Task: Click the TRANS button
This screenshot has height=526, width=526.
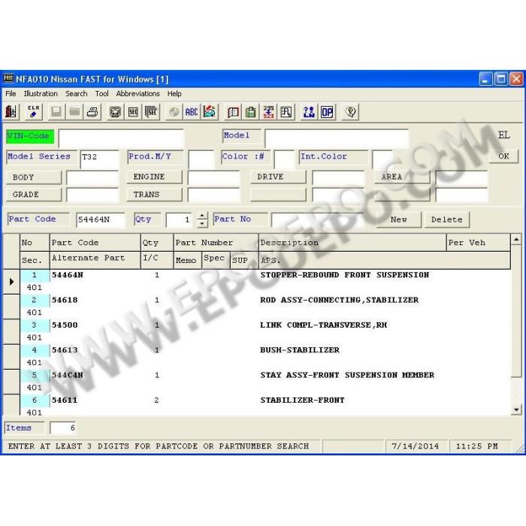Action: [x=154, y=195]
